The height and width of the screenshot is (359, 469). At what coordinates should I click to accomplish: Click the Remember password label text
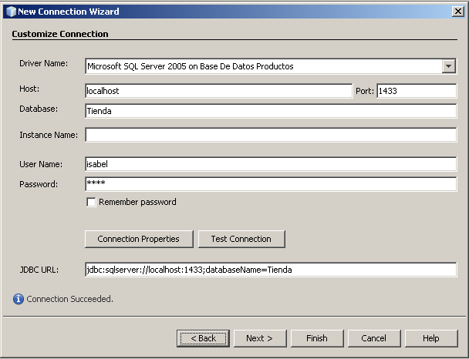(x=137, y=202)
